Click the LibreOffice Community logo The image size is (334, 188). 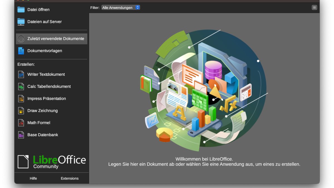pyautogui.click(x=52, y=162)
